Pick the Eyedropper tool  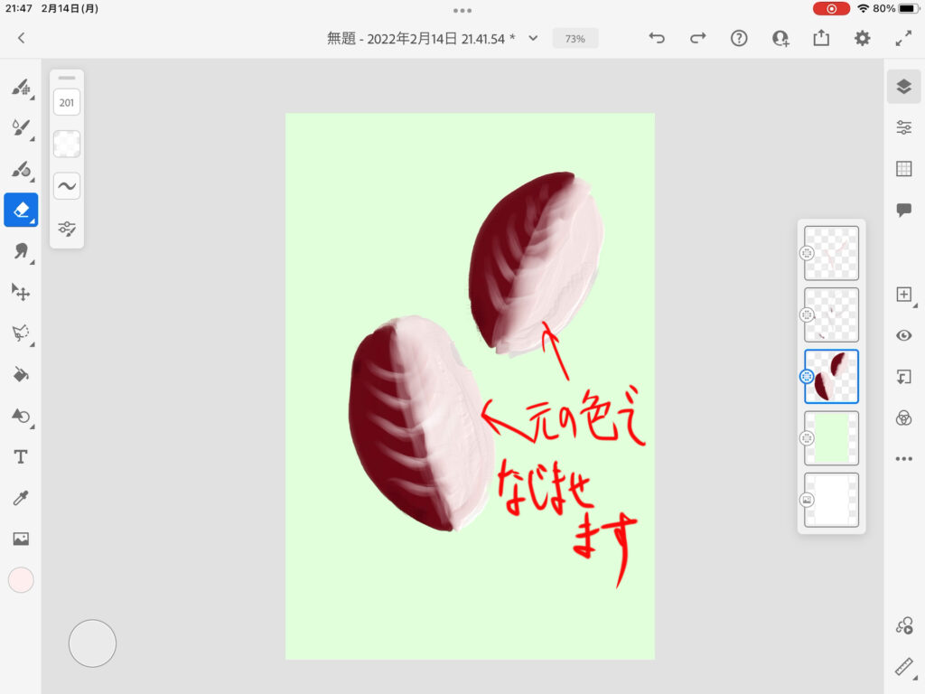click(21, 498)
